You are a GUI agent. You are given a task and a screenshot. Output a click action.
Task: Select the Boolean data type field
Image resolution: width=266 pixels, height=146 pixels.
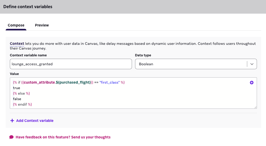[x=191, y=64]
